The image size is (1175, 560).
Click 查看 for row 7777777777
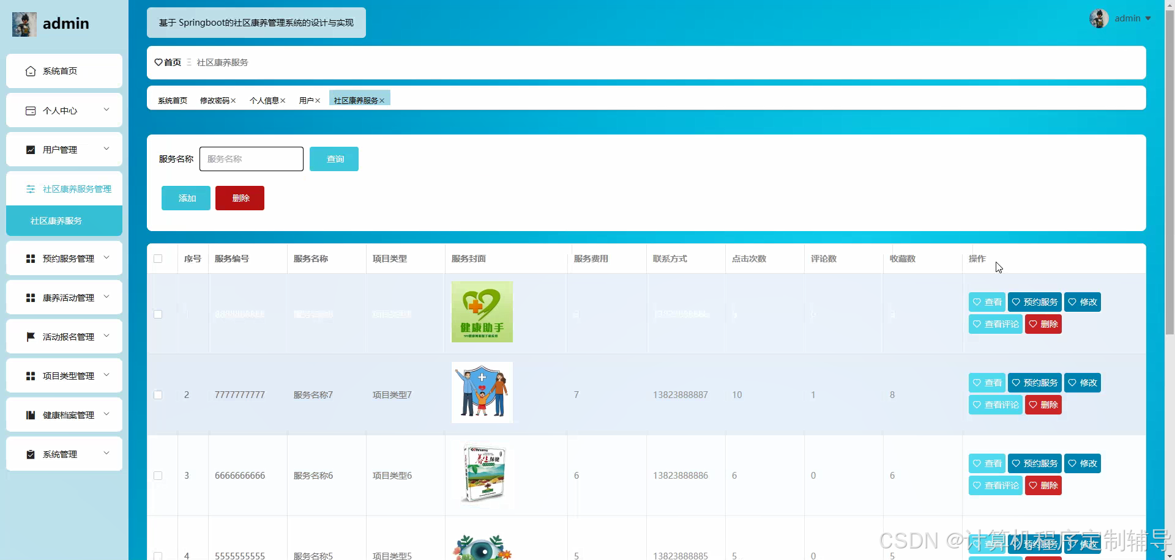[x=987, y=383]
